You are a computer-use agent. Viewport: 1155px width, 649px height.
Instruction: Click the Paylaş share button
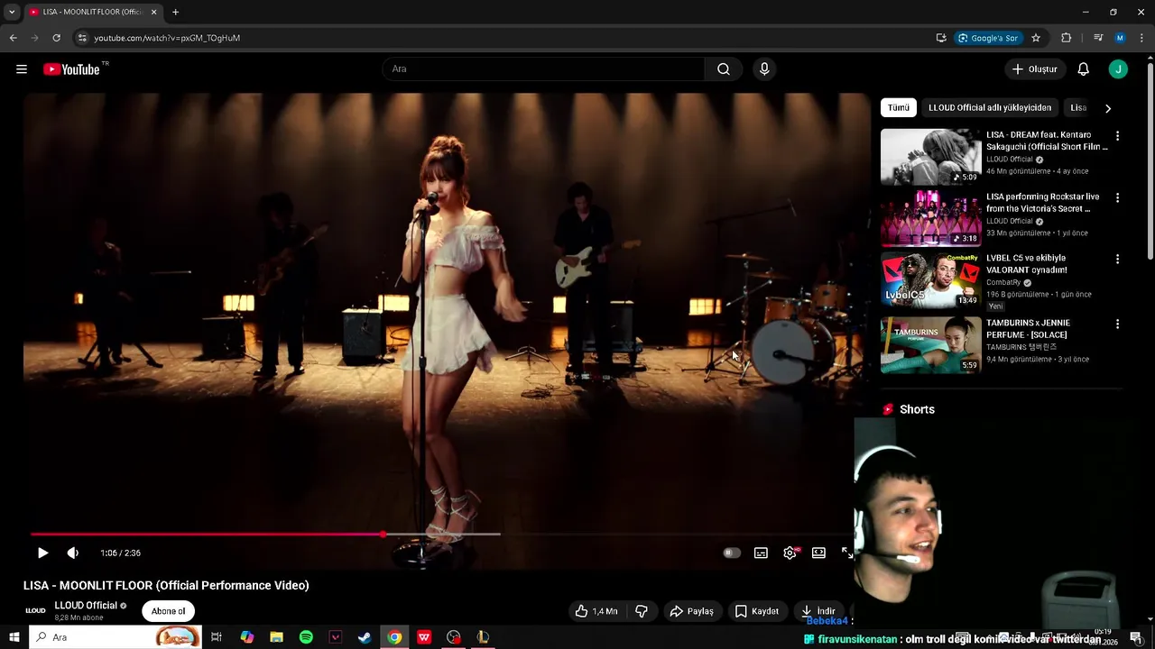coord(691,611)
